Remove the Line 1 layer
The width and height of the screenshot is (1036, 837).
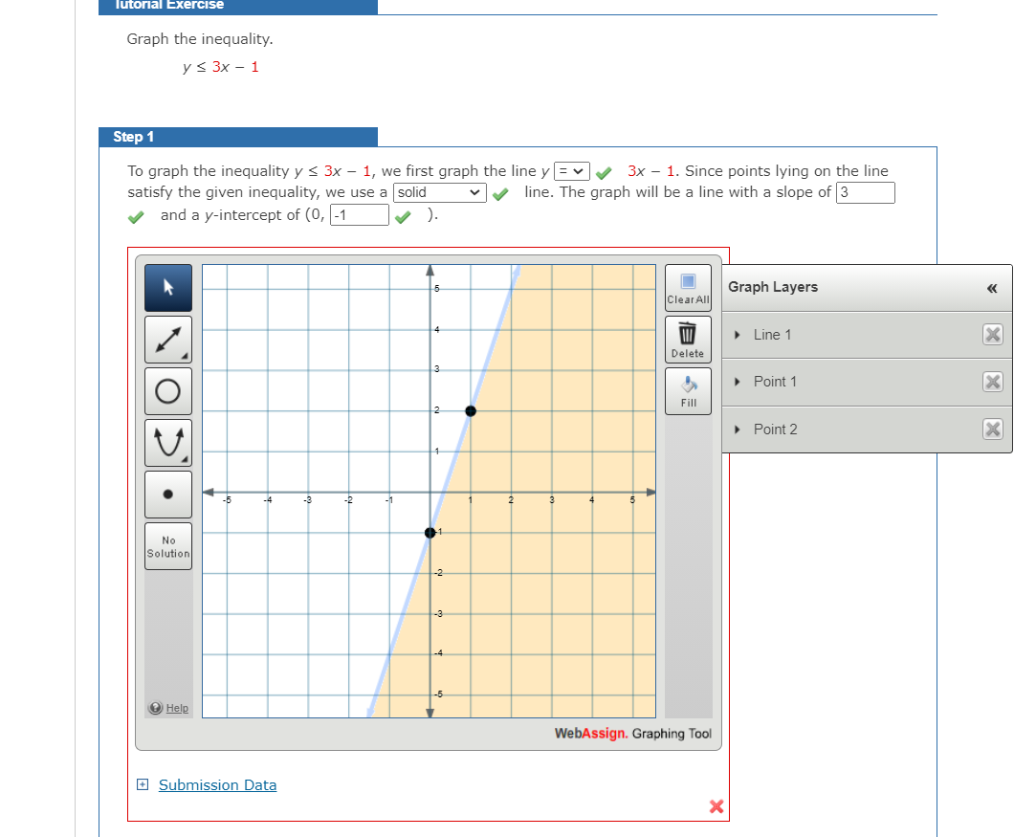[x=993, y=334]
